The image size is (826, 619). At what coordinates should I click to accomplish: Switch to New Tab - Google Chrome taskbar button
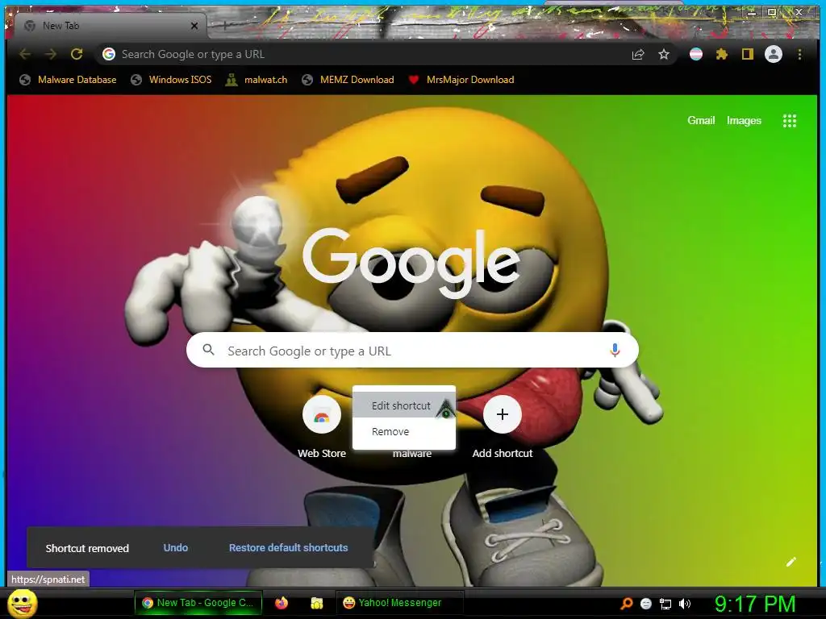coord(198,603)
